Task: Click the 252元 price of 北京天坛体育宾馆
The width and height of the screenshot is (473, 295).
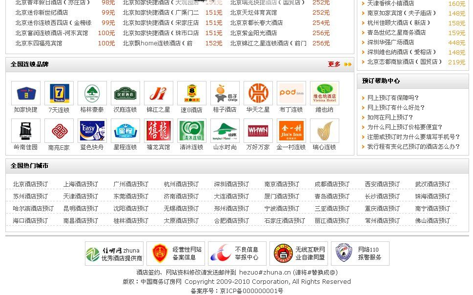Action: pos(321,13)
